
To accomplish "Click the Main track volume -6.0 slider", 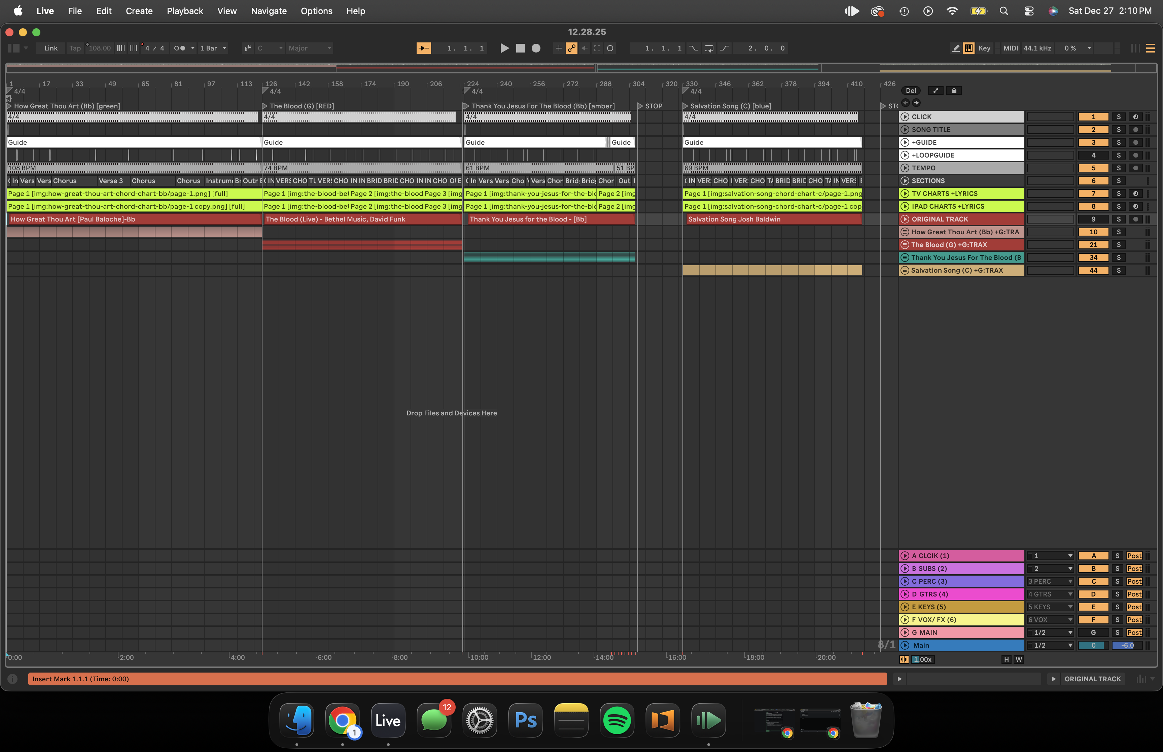I will point(1127,645).
